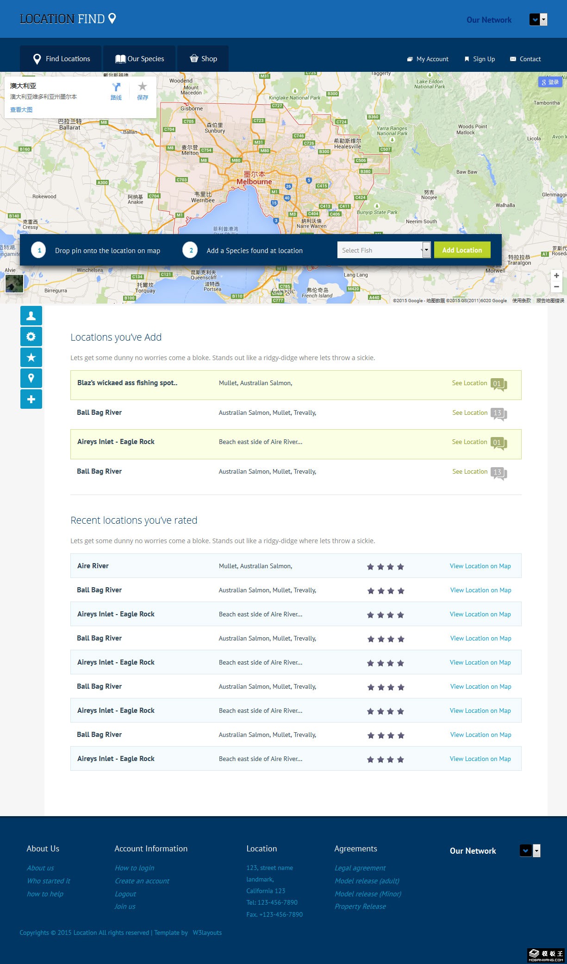The image size is (567, 964).
Task: Click the star rating for Aire River
Action: point(386,567)
